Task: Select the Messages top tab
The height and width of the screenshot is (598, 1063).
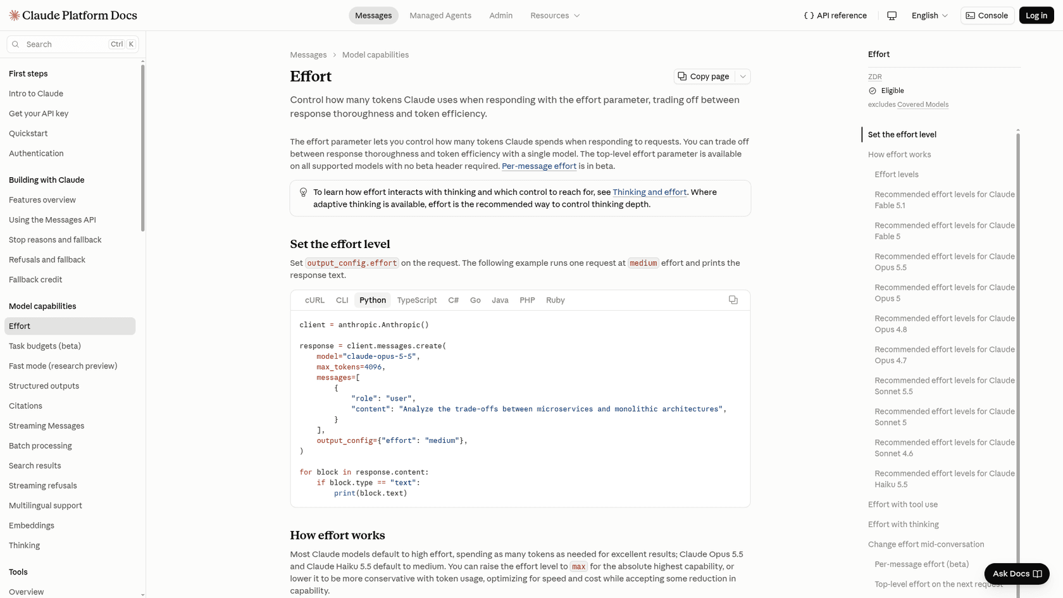Action: 373,15
